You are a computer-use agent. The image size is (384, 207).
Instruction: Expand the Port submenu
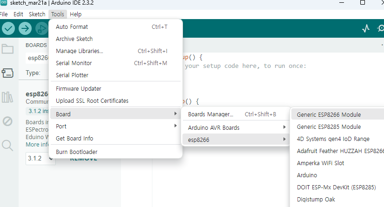coord(115,126)
